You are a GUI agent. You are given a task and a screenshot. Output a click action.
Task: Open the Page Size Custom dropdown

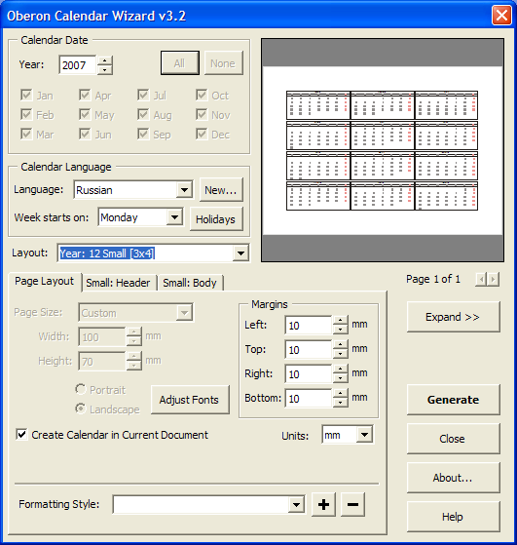point(184,313)
